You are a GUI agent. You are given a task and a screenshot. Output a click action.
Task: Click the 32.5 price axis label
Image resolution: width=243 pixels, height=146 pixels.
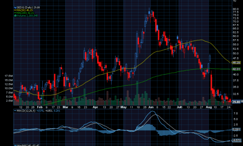pyautogui.click(x=235, y=94)
